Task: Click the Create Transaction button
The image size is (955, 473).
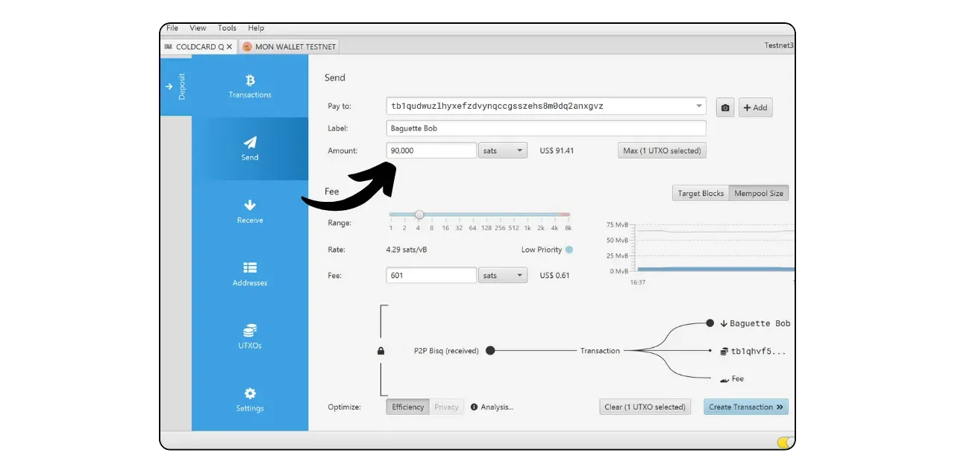Action: click(745, 407)
